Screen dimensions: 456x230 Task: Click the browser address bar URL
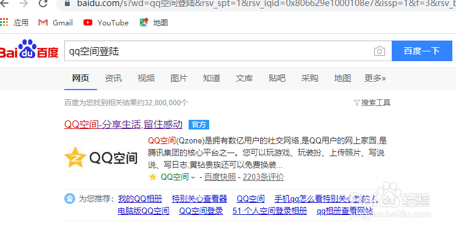pyautogui.click(x=266, y=4)
